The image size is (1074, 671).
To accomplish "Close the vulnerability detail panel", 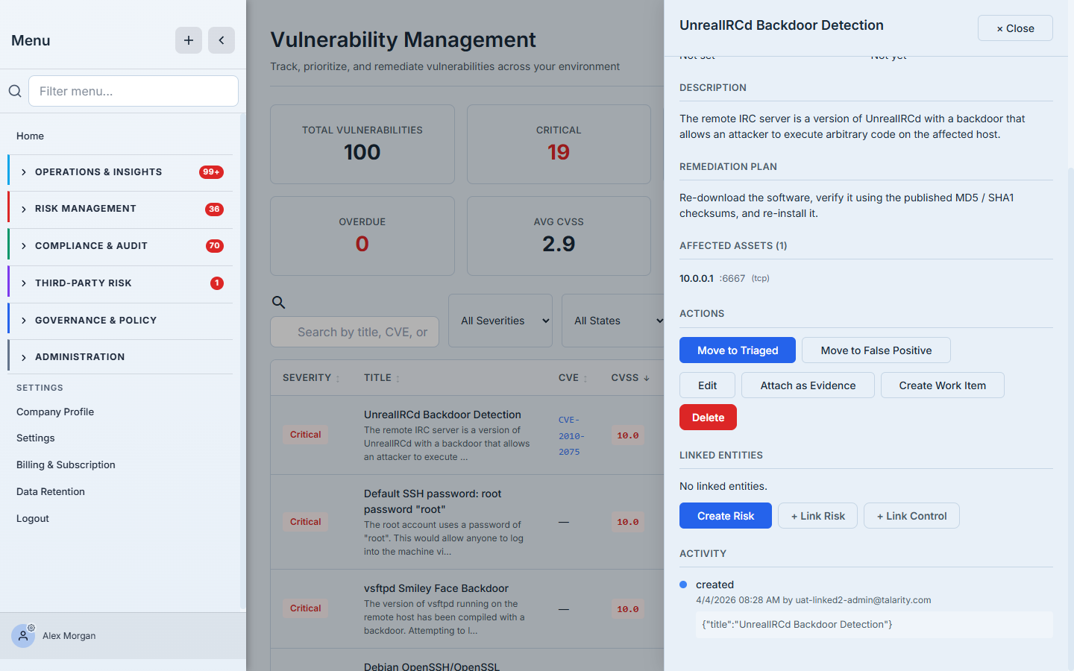I will [x=1015, y=28].
